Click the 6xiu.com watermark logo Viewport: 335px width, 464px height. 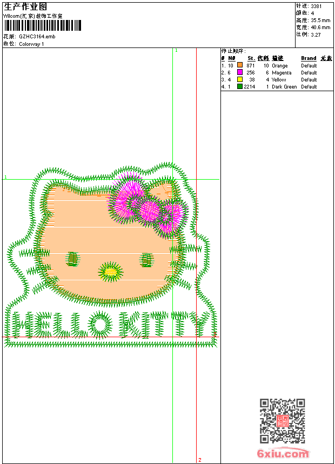(283, 453)
